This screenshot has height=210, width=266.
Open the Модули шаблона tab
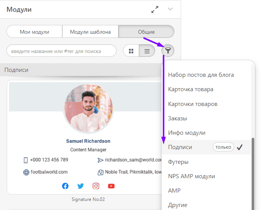tap(90, 32)
